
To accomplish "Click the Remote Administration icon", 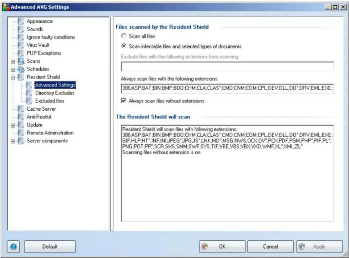I will pyautogui.click(x=21, y=133).
